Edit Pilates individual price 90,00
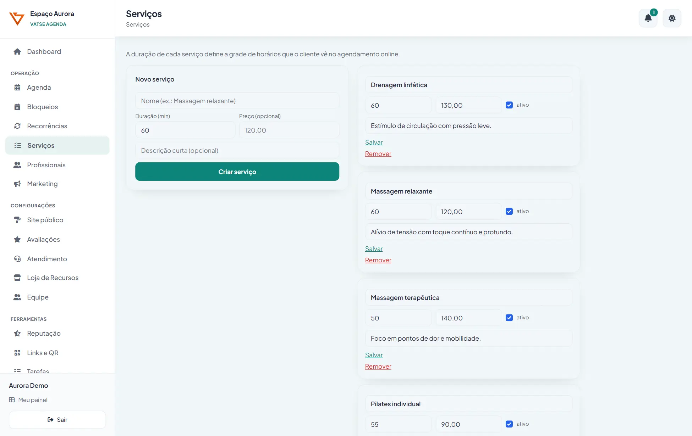692x436 pixels. [468, 424]
